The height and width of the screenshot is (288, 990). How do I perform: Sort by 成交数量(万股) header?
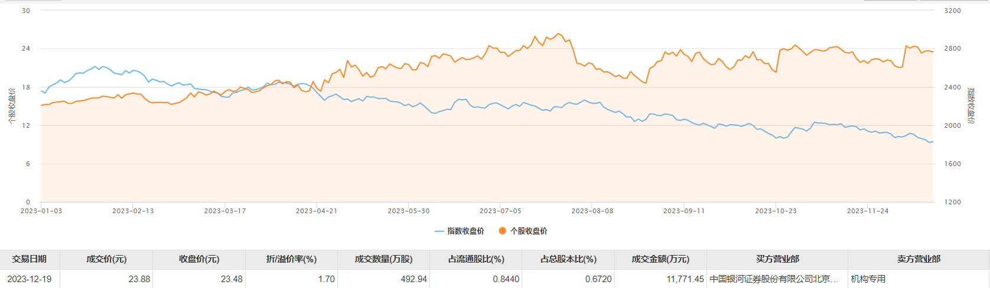[383, 259]
